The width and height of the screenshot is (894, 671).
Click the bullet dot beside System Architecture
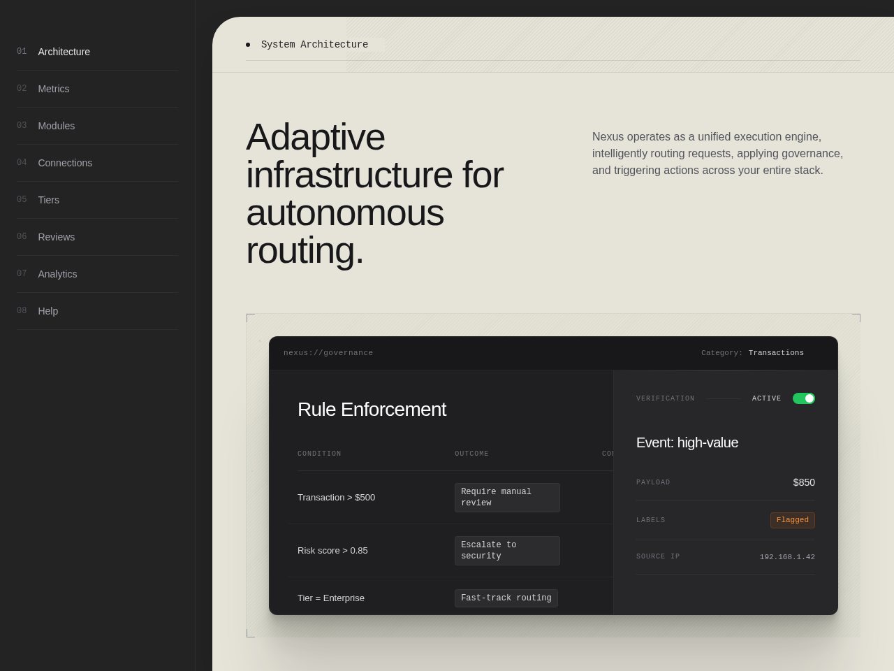click(x=248, y=45)
